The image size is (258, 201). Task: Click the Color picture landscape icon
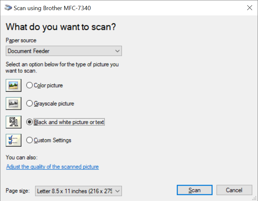[x=14, y=85]
